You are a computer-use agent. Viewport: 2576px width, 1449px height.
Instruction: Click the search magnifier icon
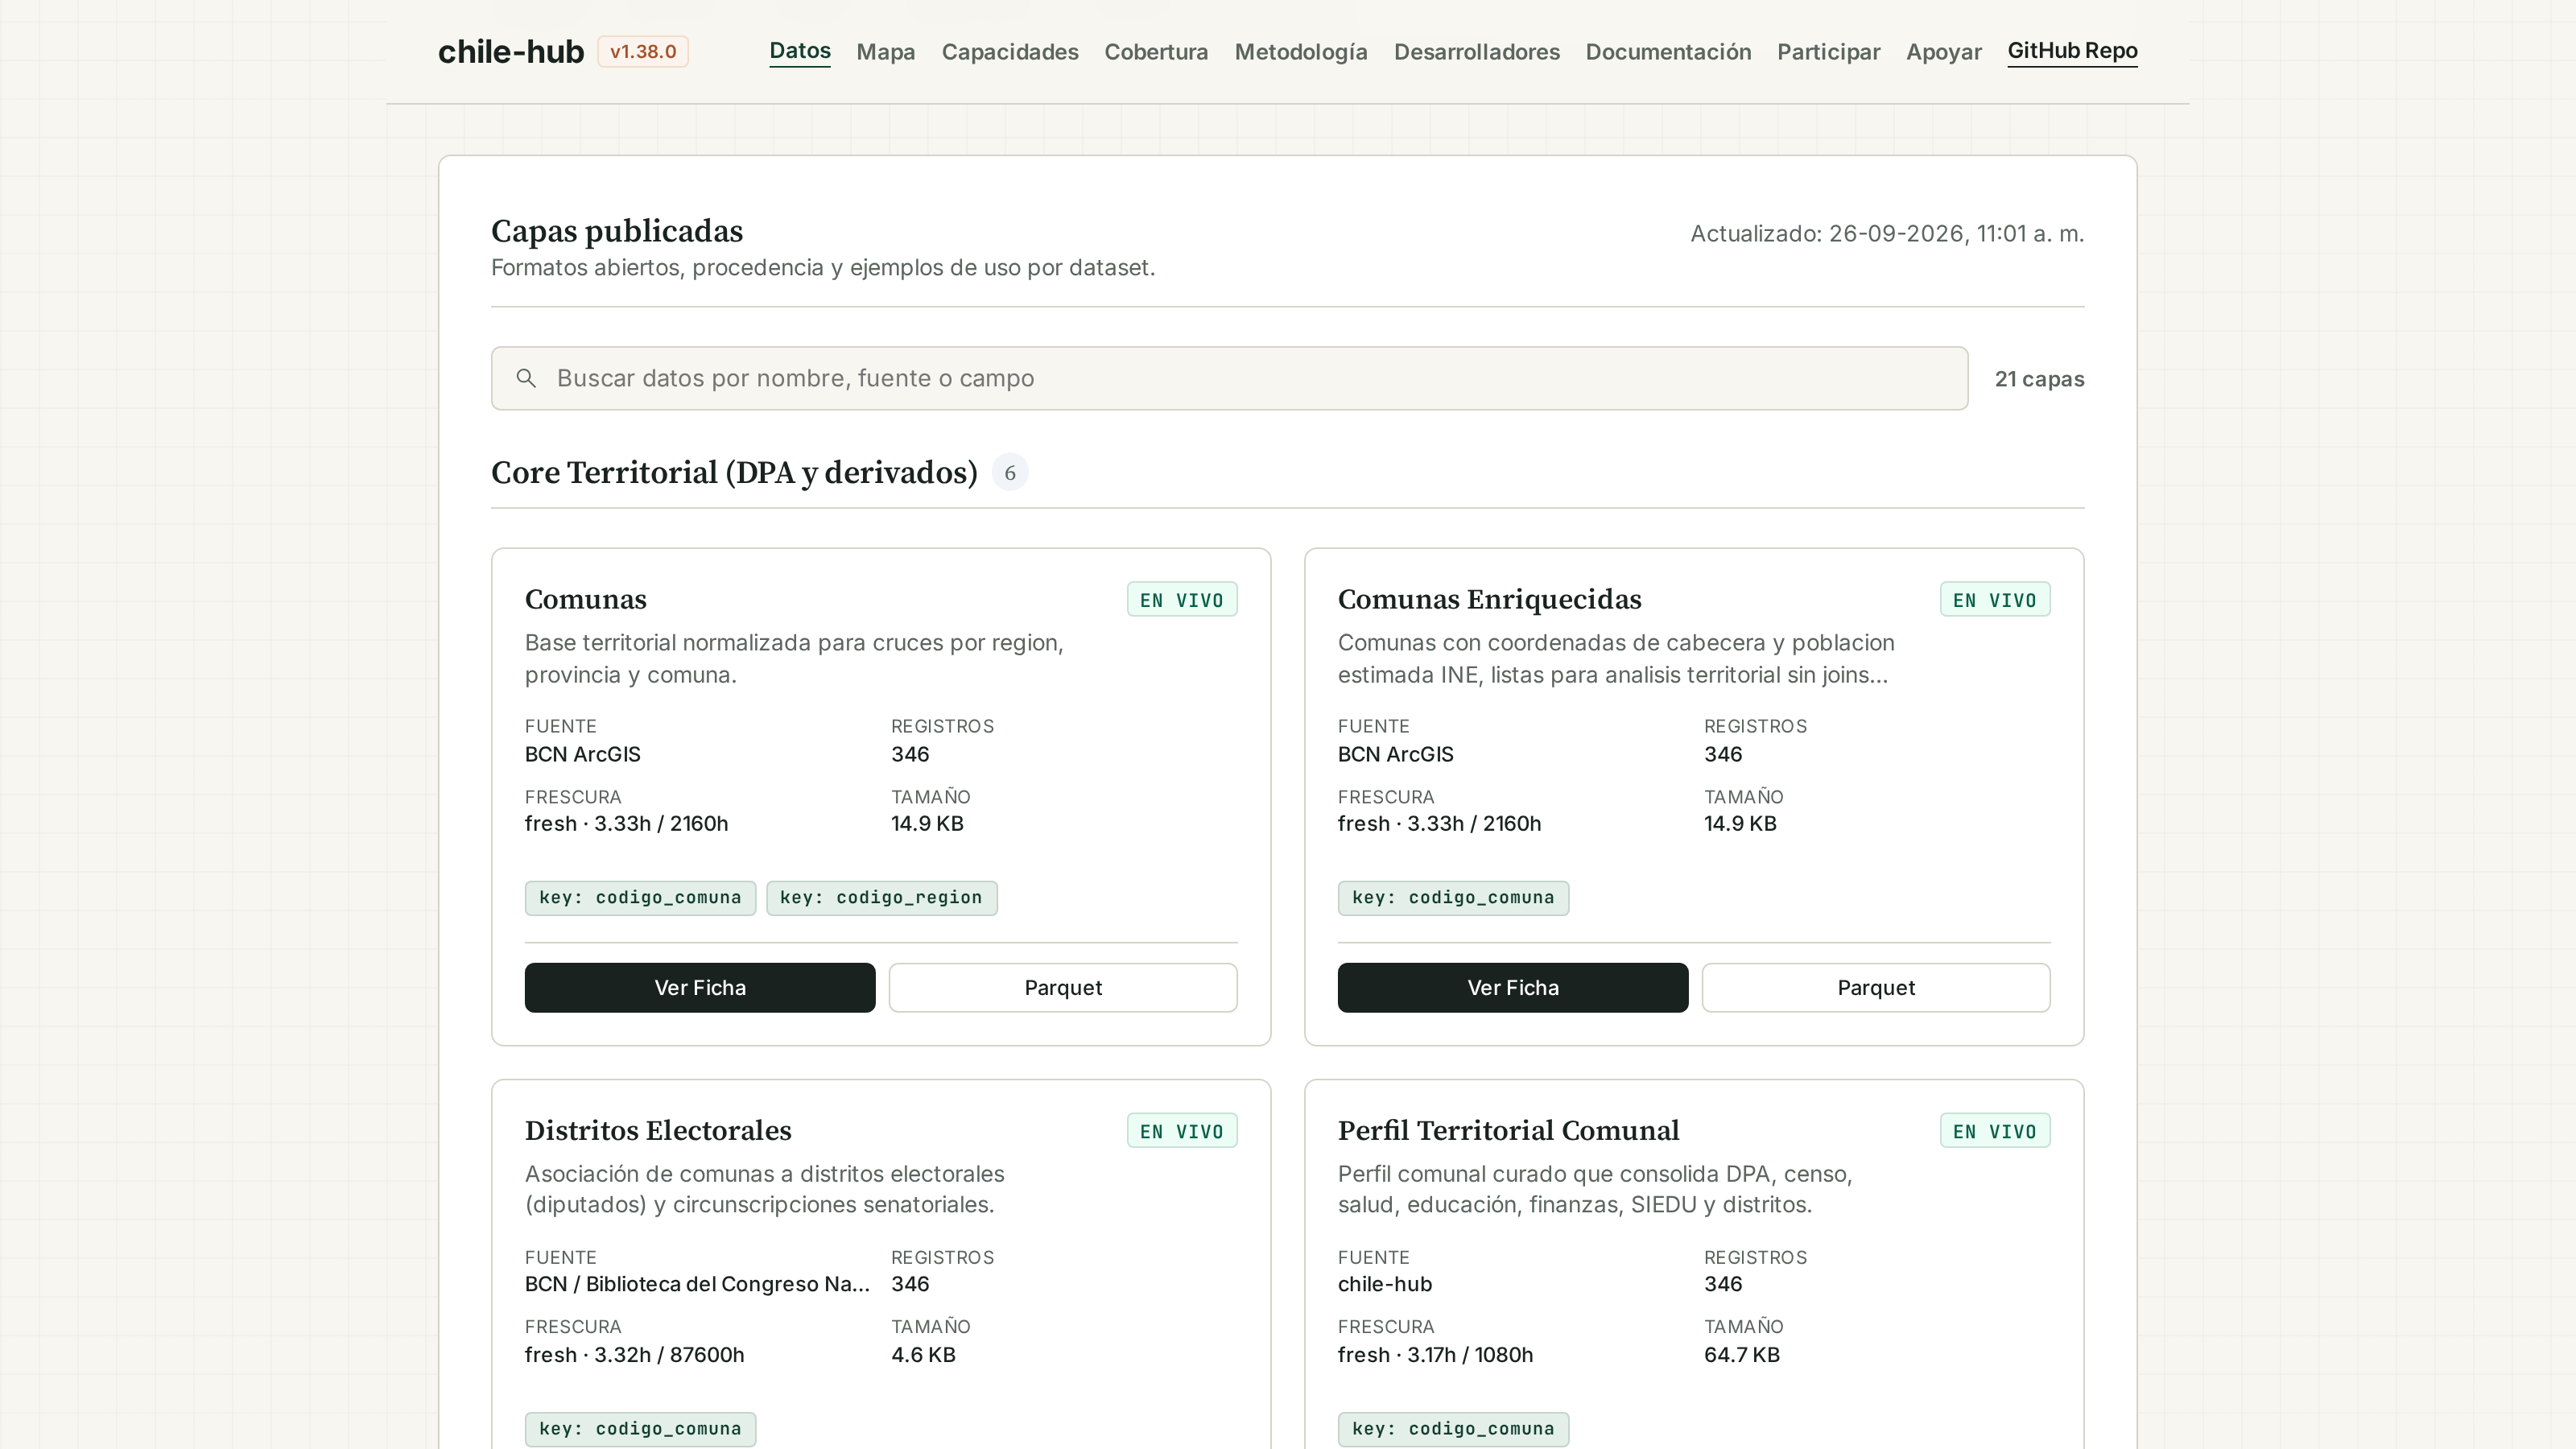526,378
